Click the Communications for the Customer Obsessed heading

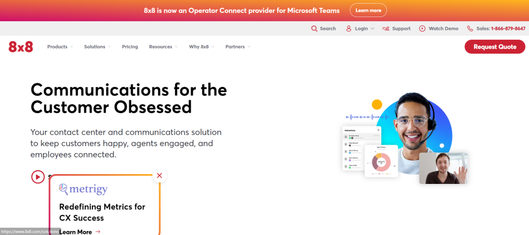pyautogui.click(x=129, y=99)
